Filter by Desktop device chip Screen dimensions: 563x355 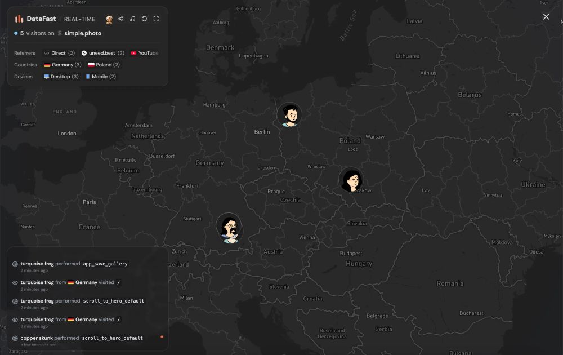(x=61, y=77)
